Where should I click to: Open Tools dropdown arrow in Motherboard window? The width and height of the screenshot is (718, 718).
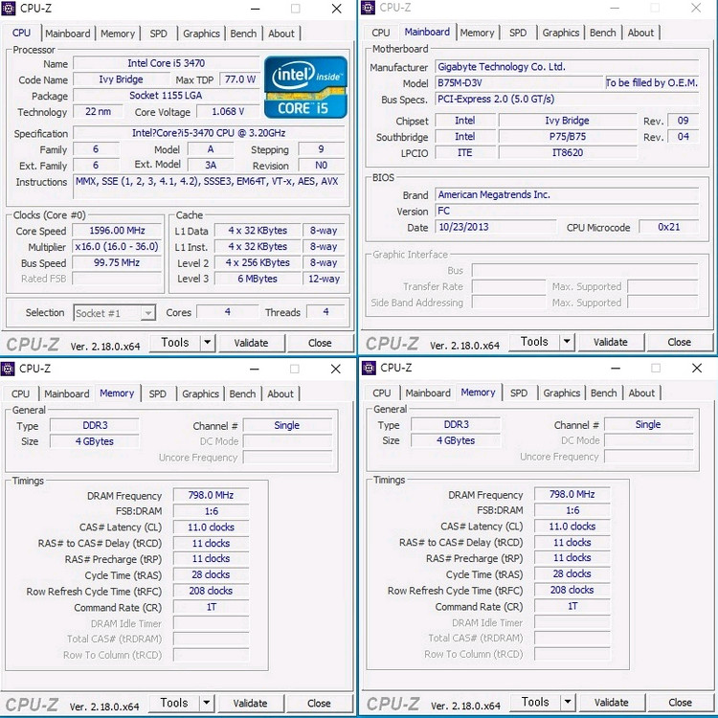[x=567, y=342]
